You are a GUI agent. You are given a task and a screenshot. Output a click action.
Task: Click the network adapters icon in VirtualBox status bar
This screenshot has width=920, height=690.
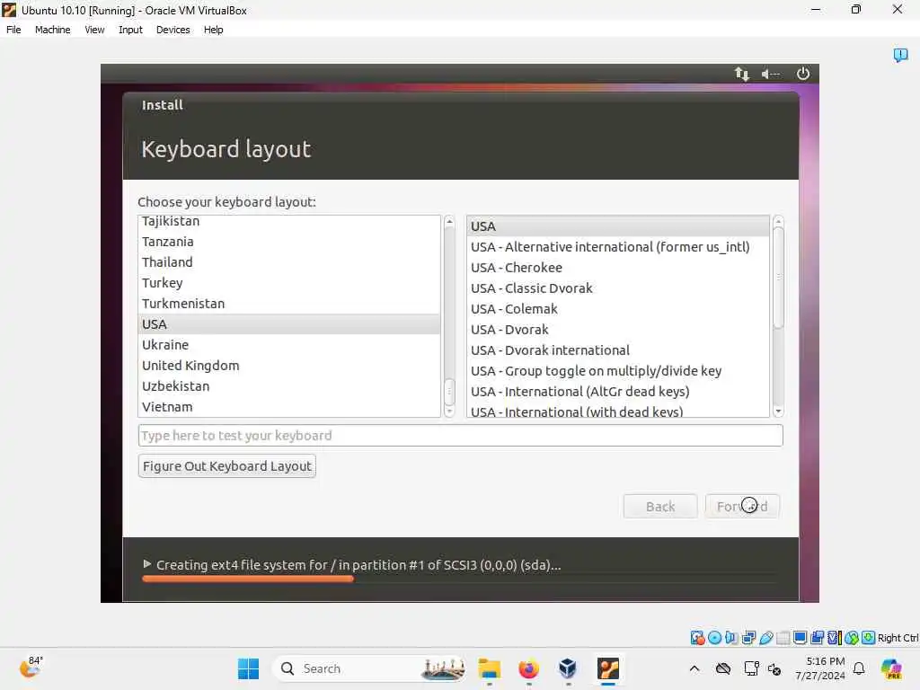(x=748, y=638)
